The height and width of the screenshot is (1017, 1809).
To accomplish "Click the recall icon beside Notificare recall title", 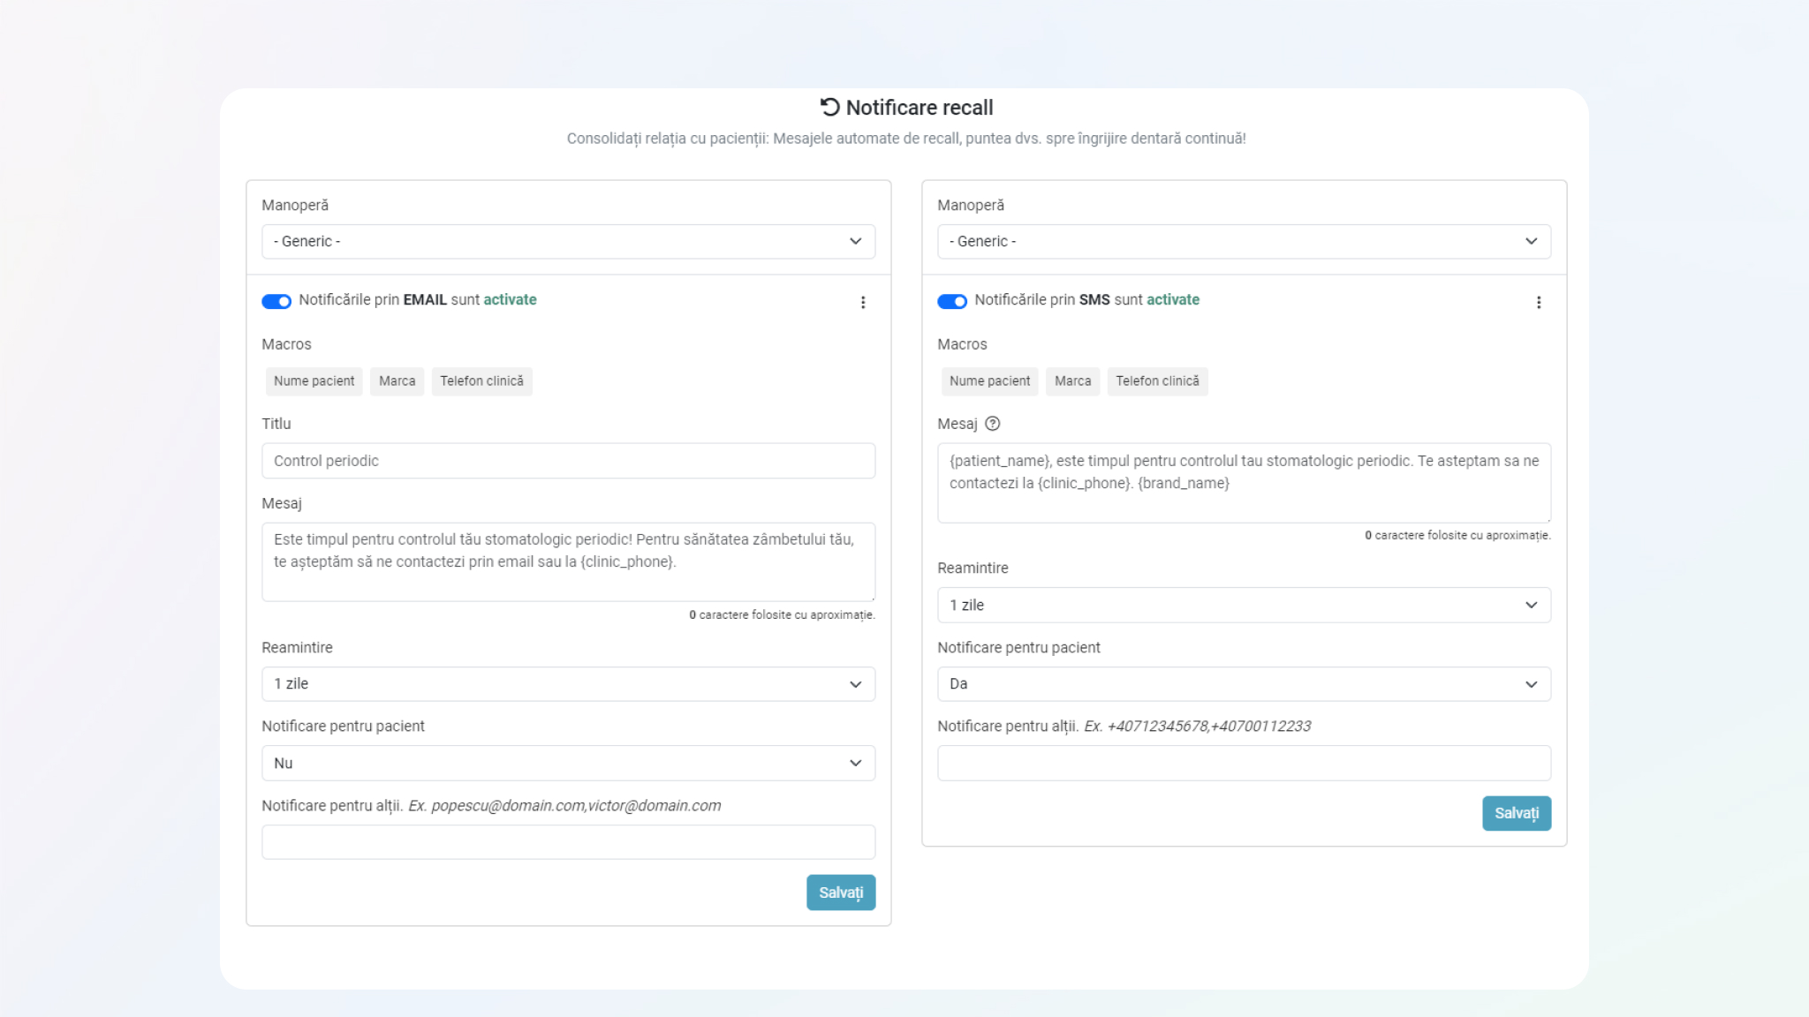I will coord(829,107).
